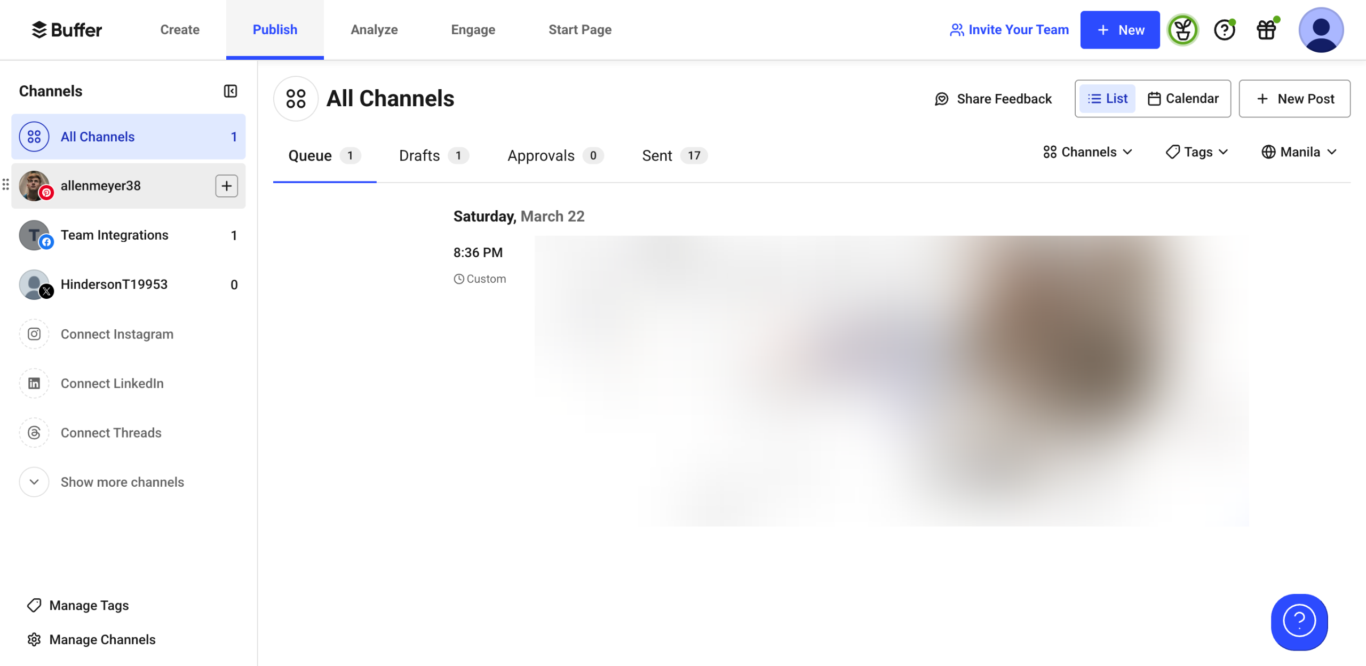Click the plus icon next to allenmeyer38
This screenshot has width=1366, height=666.
point(226,186)
